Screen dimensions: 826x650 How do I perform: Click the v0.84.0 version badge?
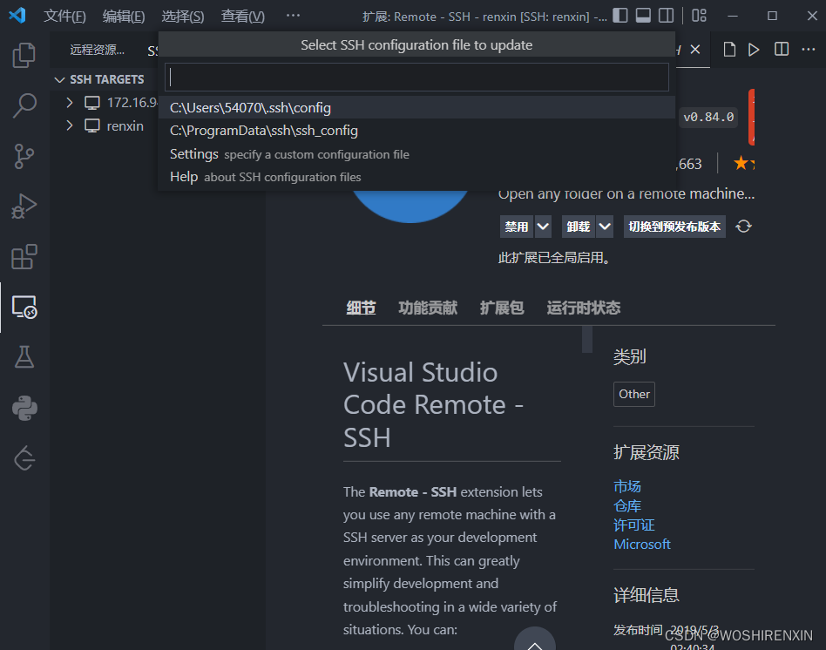coord(708,117)
